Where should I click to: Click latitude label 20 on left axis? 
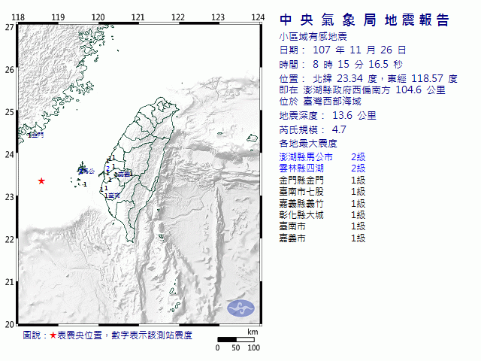10,324
